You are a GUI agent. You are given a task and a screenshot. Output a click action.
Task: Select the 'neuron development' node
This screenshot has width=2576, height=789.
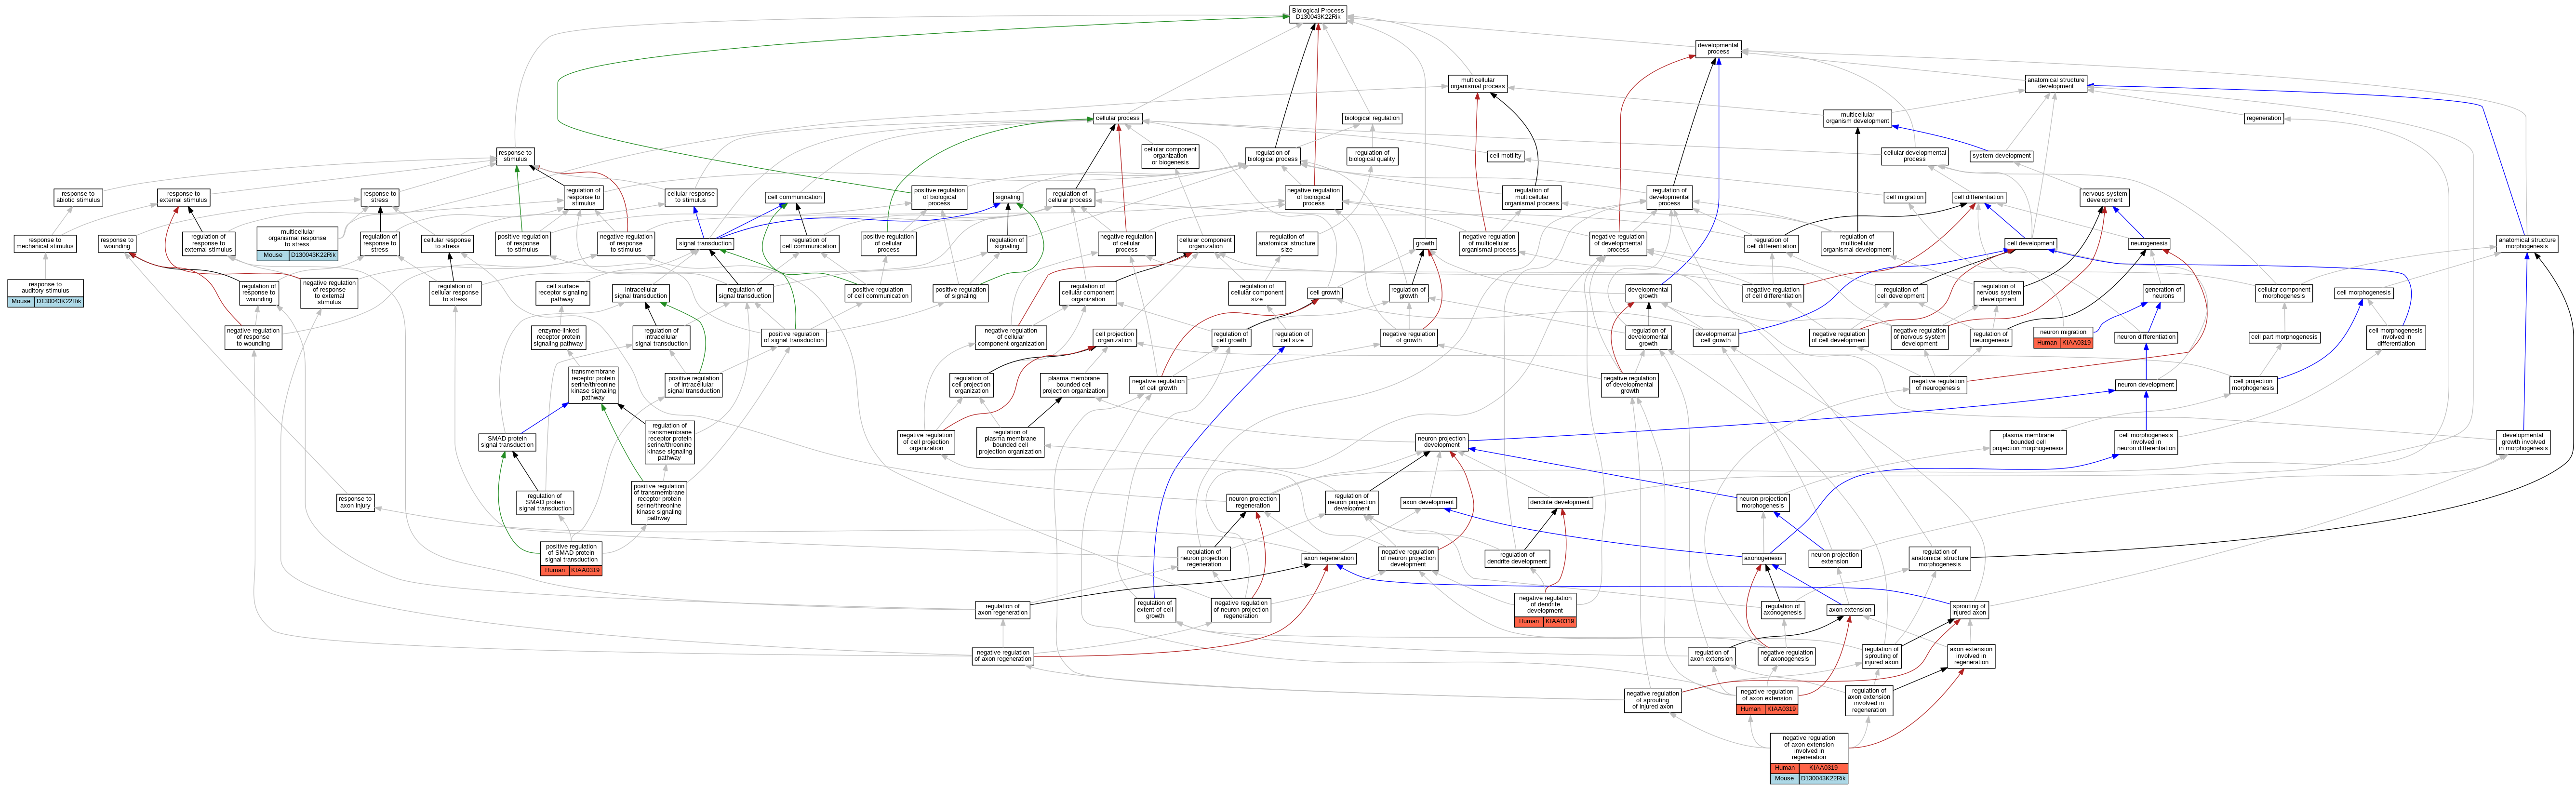(x=2146, y=385)
